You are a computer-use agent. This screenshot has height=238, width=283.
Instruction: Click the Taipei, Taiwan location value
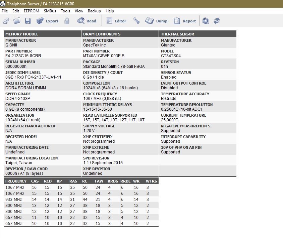point(19,163)
